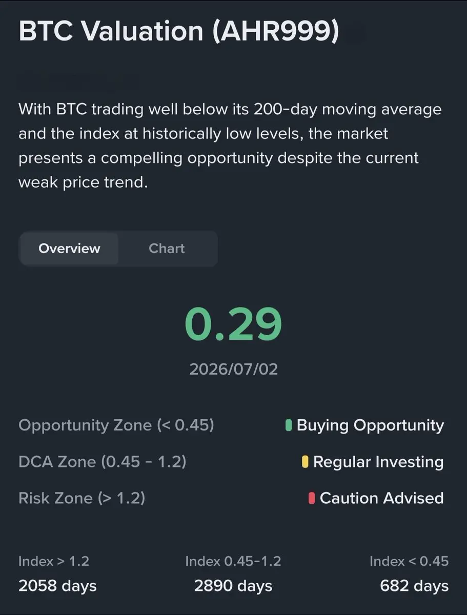Click the 2058 days statistic
The image size is (467, 615).
pos(57,586)
